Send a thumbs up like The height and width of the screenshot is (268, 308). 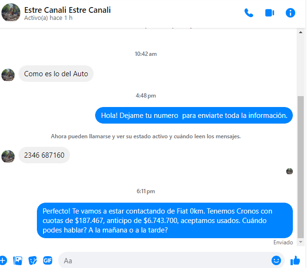(x=295, y=260)
